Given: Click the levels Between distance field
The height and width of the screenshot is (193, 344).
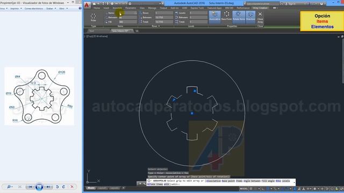Looking at the screenshot, I should click(x=198, y=18).
